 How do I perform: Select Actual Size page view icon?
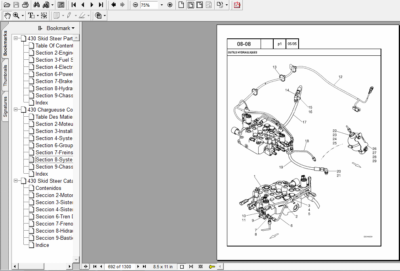[181, 5]
